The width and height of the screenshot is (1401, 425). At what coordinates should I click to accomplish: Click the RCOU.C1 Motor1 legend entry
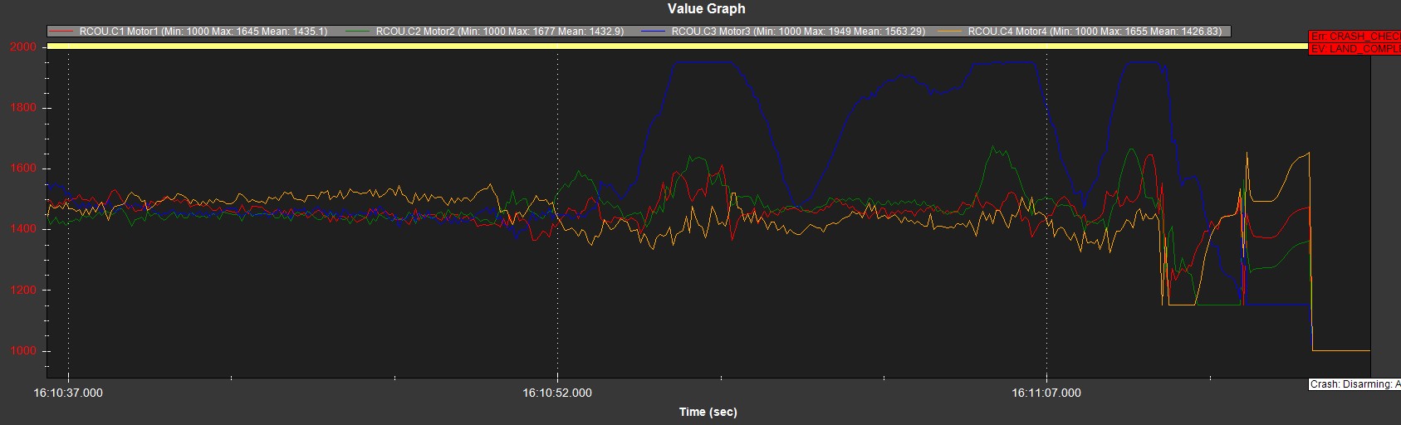coord(203,32)
